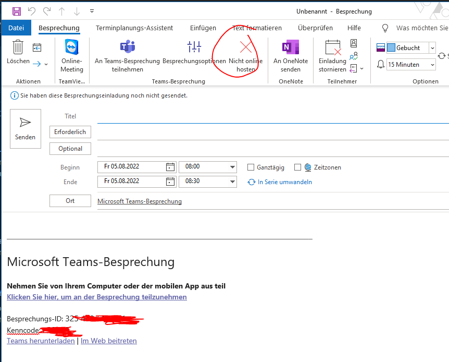The height and width of the screenshot is (362, 449).
Task: Click the Teams herunterladen link
Action: pos(41,341)
